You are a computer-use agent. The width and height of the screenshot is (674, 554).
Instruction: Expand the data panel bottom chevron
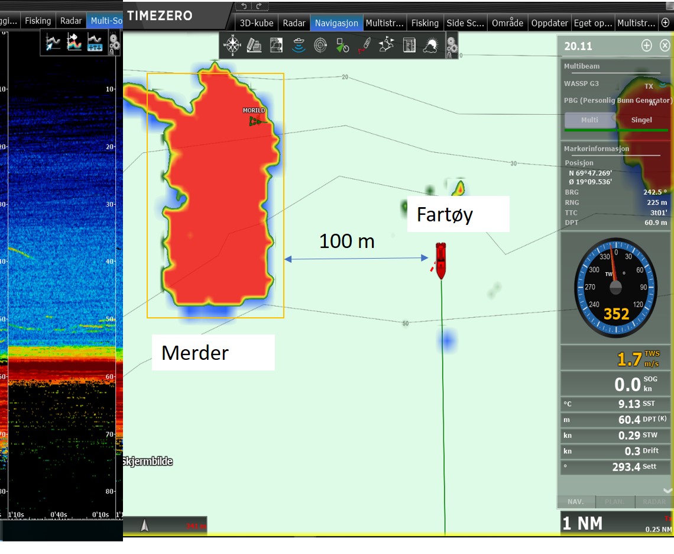667,490
